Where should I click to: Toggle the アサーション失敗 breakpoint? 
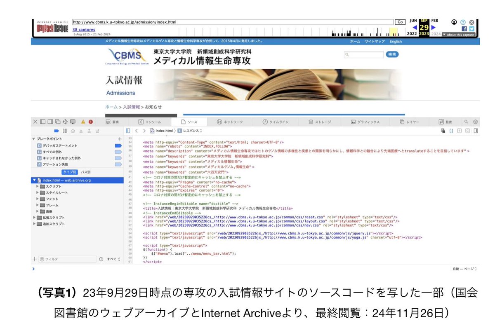coord(118,164)
